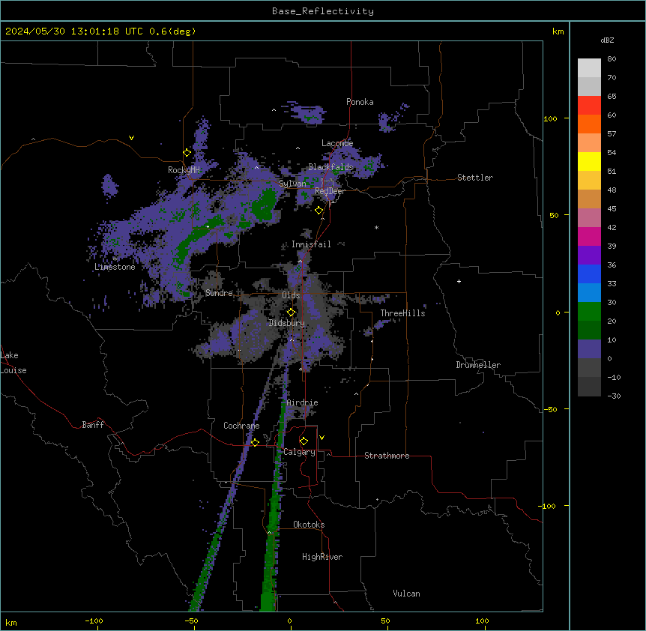Click the Base_Reflectivity title
The image size is (646, 631).
(x=323, y=11)
